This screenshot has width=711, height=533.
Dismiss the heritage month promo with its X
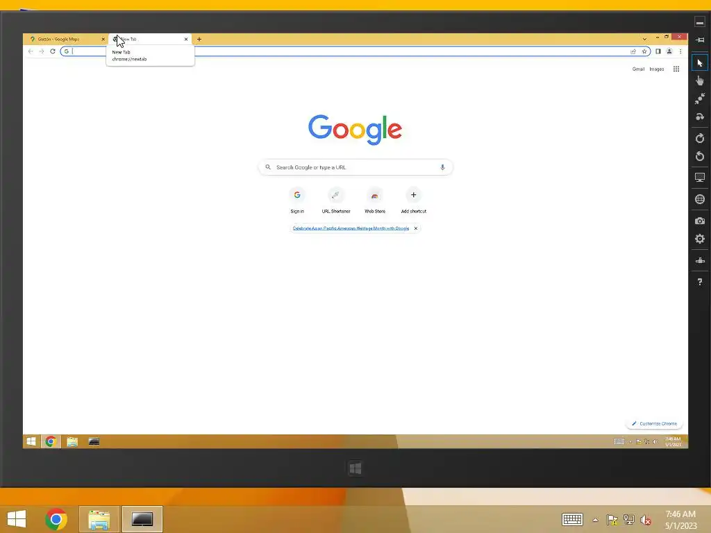416,228
